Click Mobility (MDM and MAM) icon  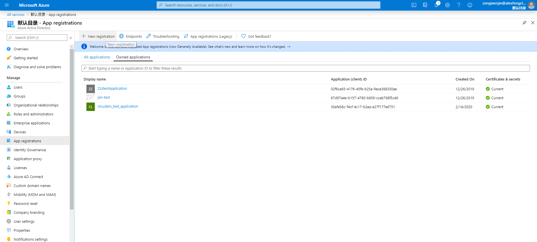(9, 194)
